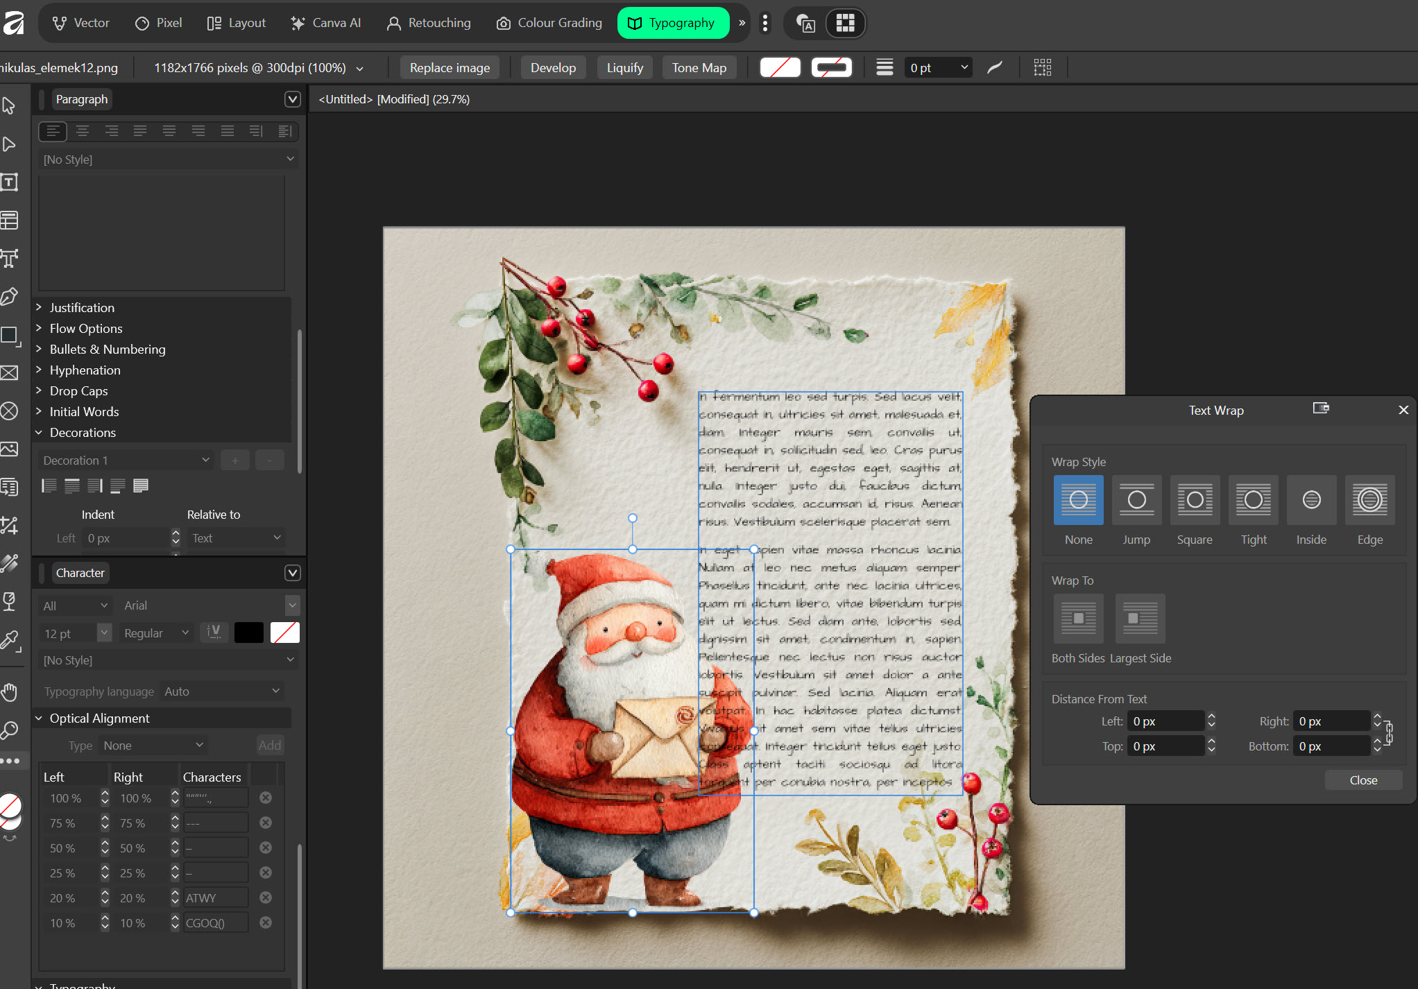Choose the Tight wrap style
1418x989 pixels.
click(1253, 500)
